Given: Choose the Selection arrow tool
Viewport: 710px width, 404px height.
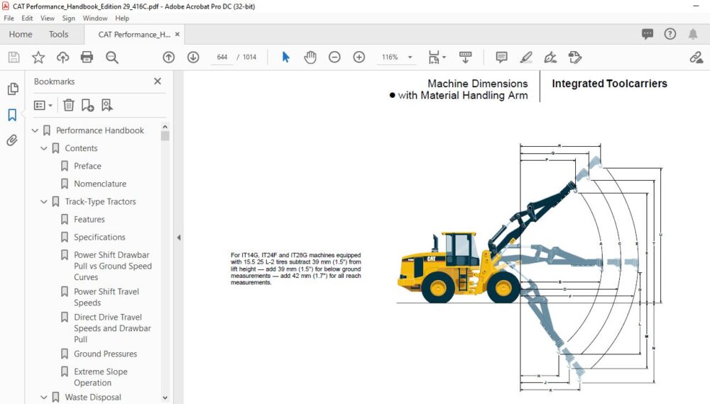Looking at the screenshot, I should (285, 57).
